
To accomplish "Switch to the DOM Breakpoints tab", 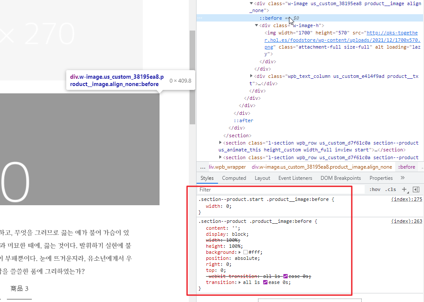I will click(341, 178).
